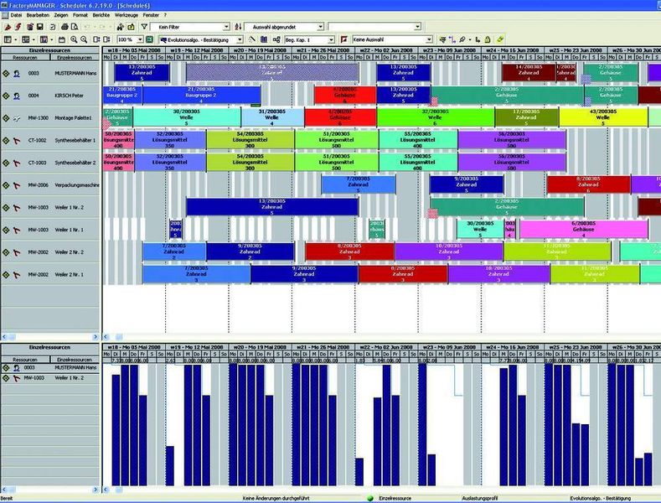Image resolution: width=661 pixels, height=503 pixels.
Task: Click green status indicator in status bar
Action: [x=370, y=498]
